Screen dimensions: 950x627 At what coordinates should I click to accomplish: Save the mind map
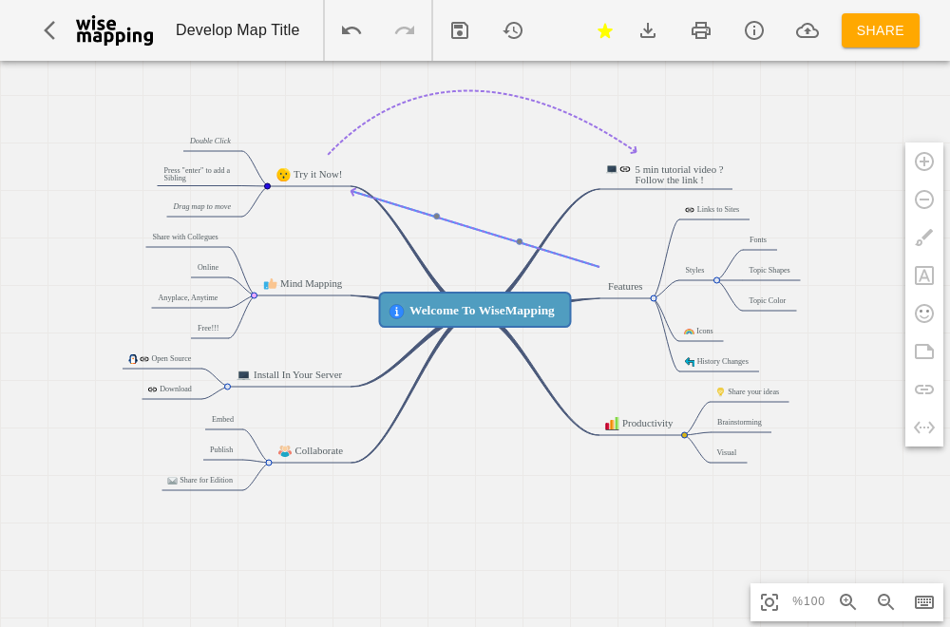point(460,30)
